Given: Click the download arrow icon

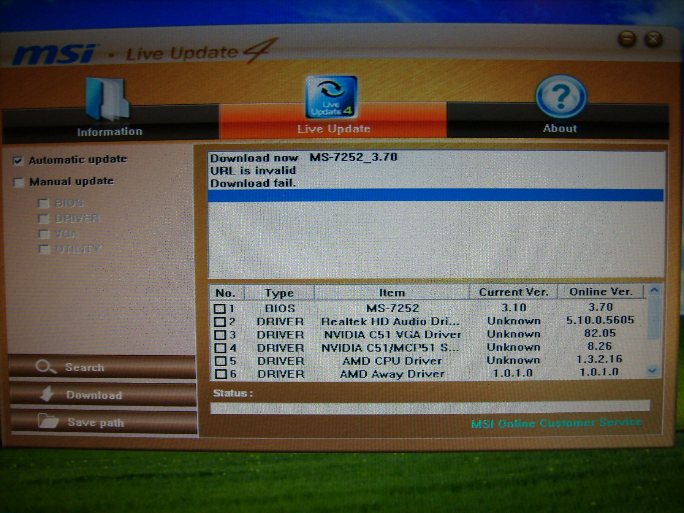Looking at the screenshot, I should pos(47,394).
